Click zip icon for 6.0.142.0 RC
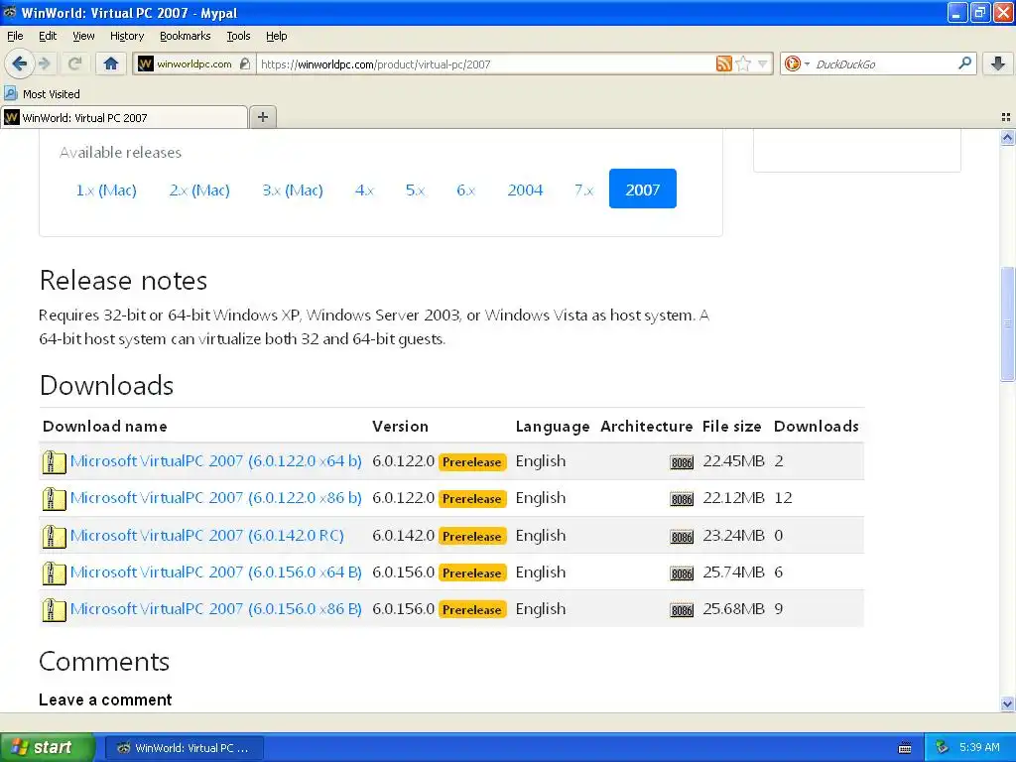 54,537
